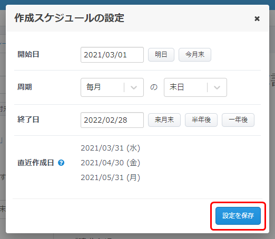Click the 周期 row label

click(x=25, y=87)
